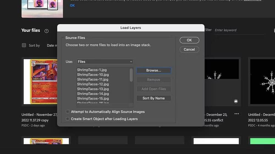Cancel the Load Layers dialog
275x154 pixels.
point(189,50)
